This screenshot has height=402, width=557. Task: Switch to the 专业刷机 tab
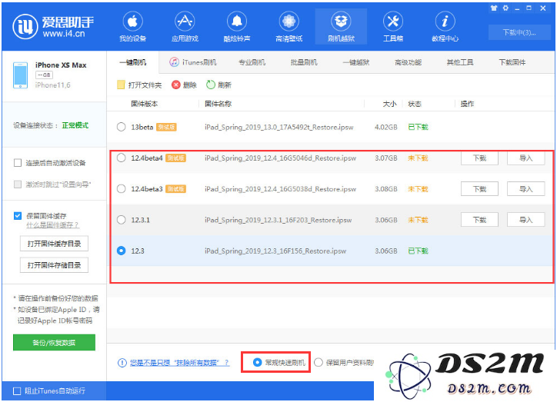click(x=252, y=62)
